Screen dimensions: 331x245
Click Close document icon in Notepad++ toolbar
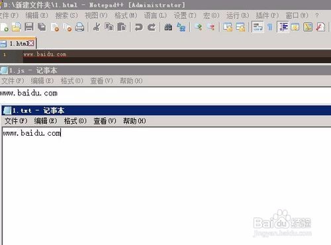pyautogui.click(x=54, y=27)
